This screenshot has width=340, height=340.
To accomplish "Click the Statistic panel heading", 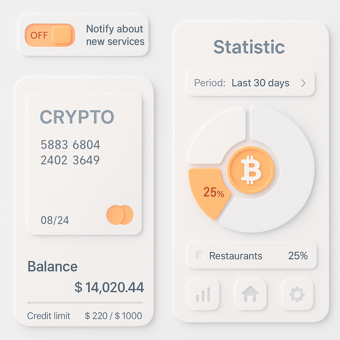I will coord(249,47).
